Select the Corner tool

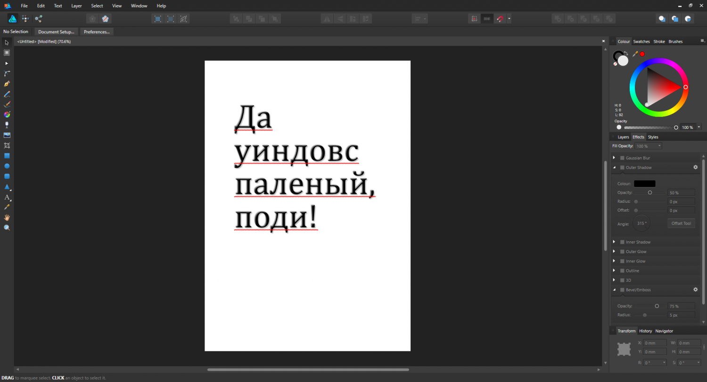click(x=7, y=73)
